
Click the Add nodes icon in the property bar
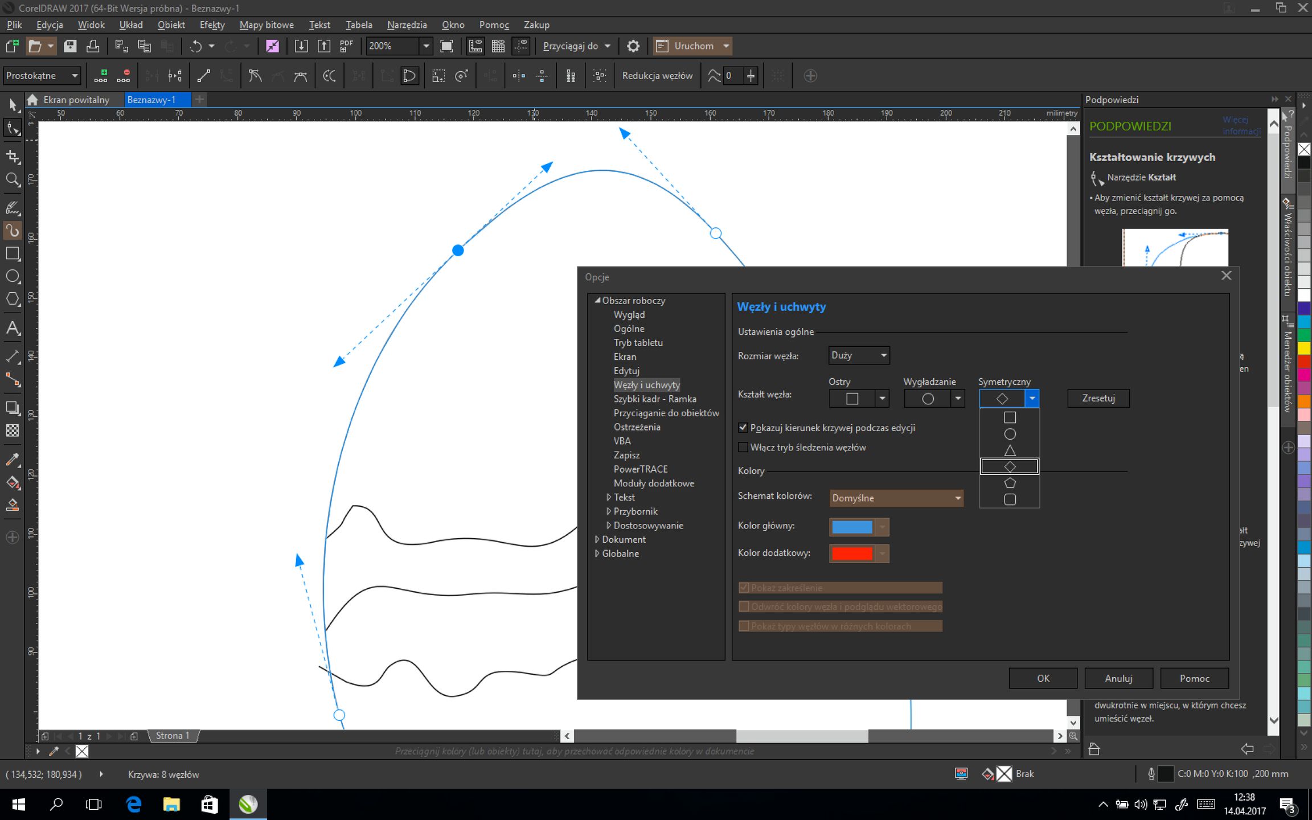pos(101,76)
